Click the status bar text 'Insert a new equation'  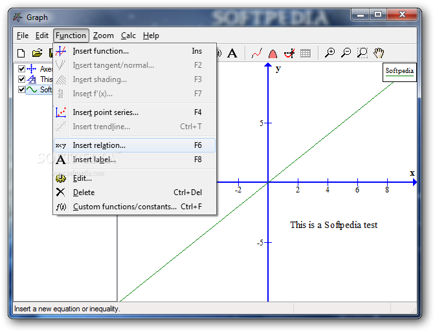(67, 309)
